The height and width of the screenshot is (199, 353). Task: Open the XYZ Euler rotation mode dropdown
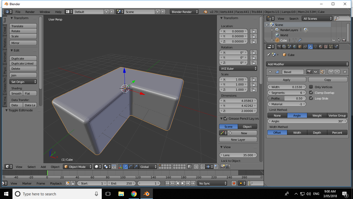click(238, 68)
